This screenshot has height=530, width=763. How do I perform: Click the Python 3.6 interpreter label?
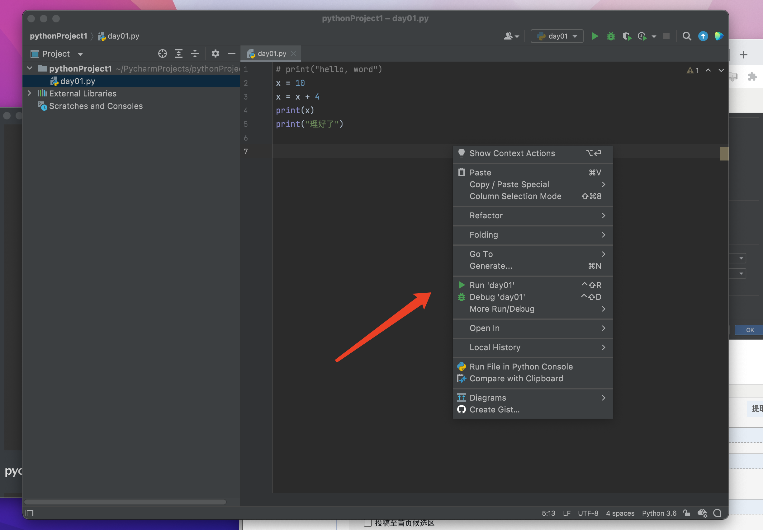point(659,513)
